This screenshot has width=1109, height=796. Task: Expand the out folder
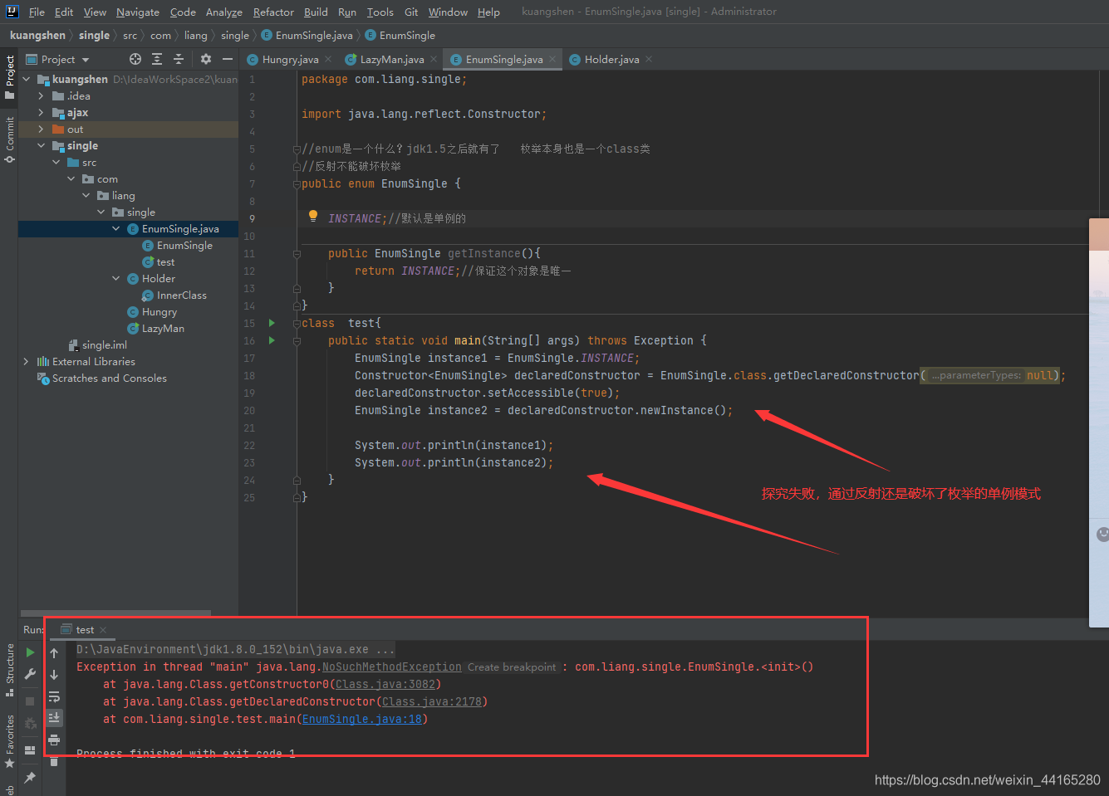pos(41,129)
